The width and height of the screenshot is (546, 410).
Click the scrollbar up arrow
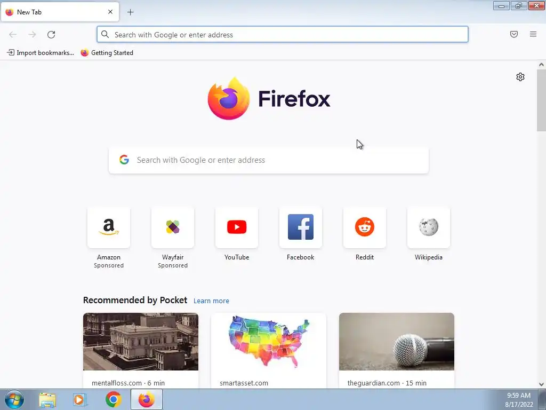[541, 65]
